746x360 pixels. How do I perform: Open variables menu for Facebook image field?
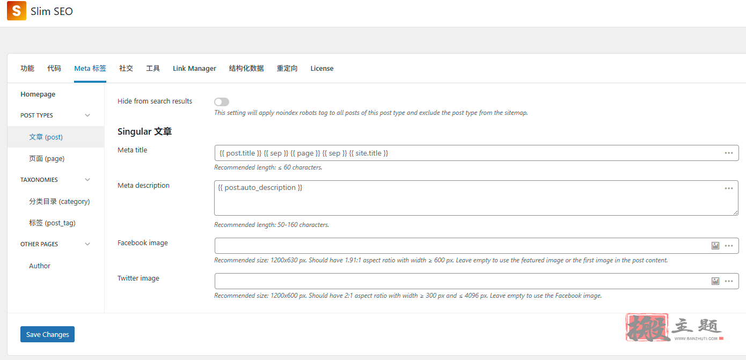[x=728, y=246]
